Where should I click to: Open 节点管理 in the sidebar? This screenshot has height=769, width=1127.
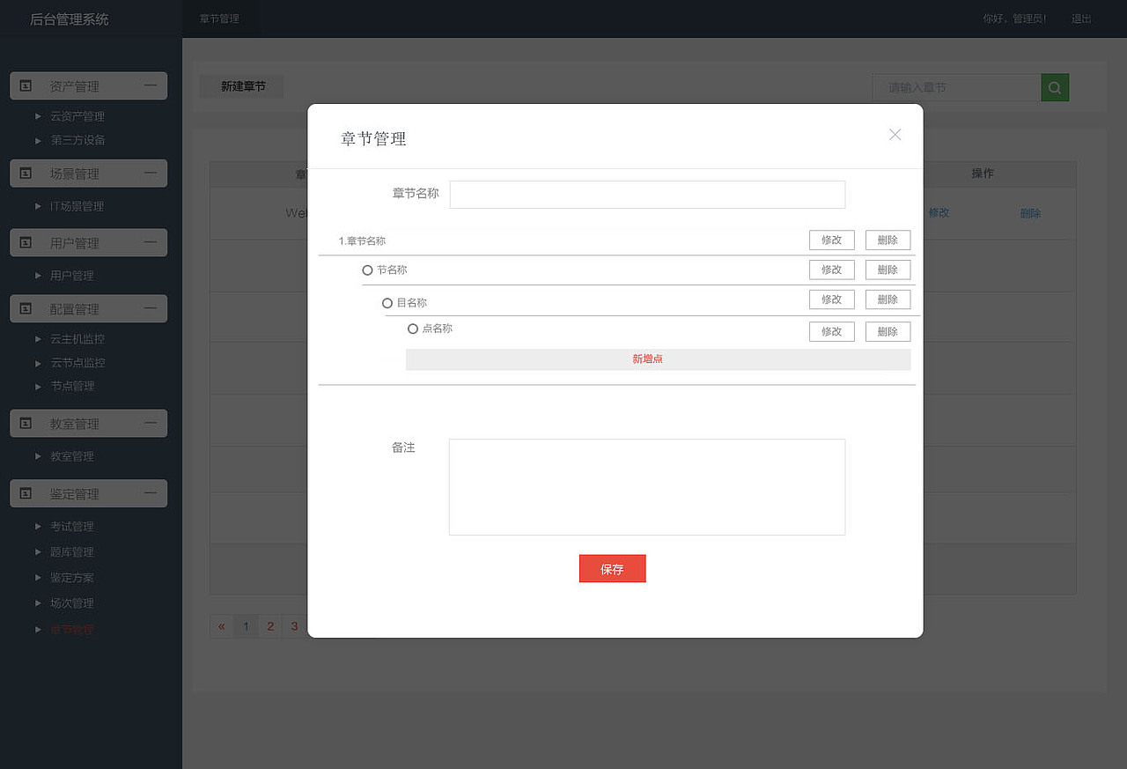point(72,386)
